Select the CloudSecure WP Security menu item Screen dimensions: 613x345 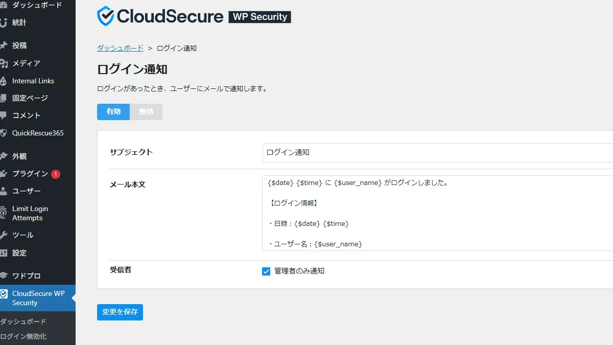[38, 298]
